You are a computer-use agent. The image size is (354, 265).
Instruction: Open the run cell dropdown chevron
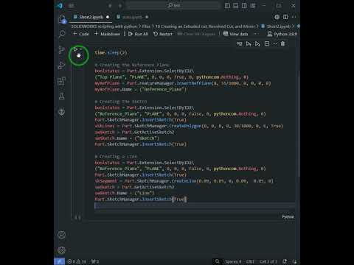[80, 49]
